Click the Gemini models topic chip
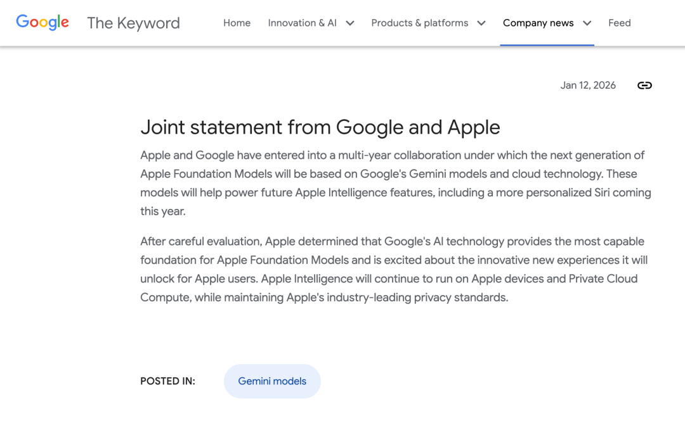The width and height of the screenshot is (685, 428). pyautogui.click(x=272, y=381)
